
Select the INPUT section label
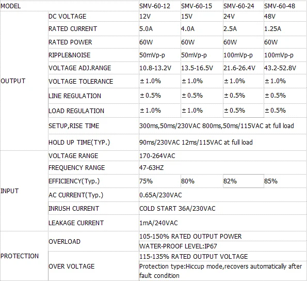[10, 191]
